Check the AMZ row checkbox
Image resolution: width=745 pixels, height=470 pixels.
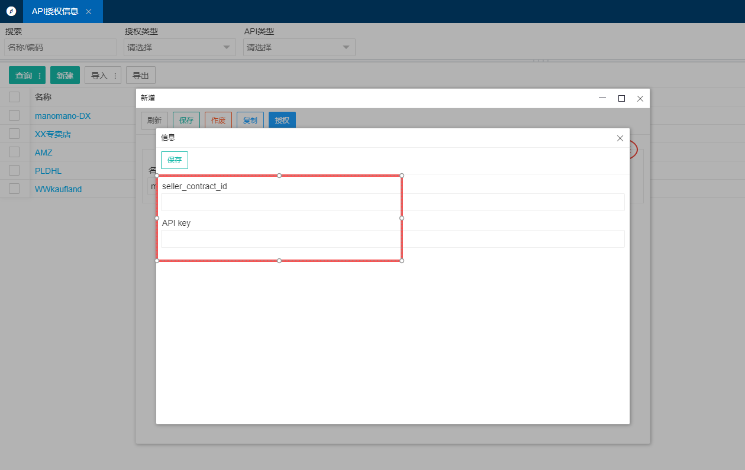14,153
